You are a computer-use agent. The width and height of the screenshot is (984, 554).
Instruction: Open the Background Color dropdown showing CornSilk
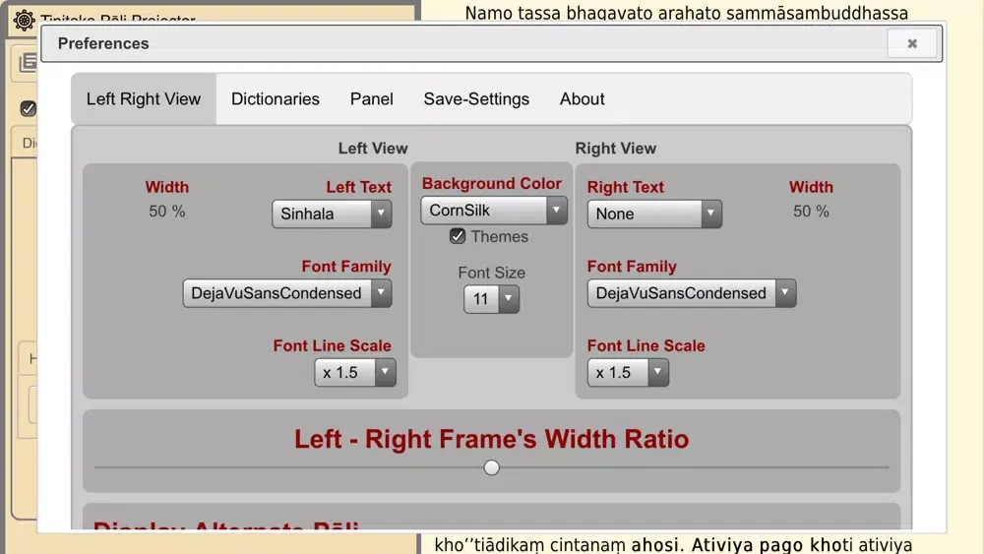(494, 211)
